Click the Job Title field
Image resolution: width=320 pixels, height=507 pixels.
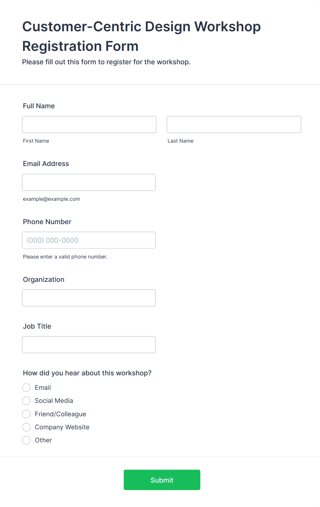[x=89, y=345]
